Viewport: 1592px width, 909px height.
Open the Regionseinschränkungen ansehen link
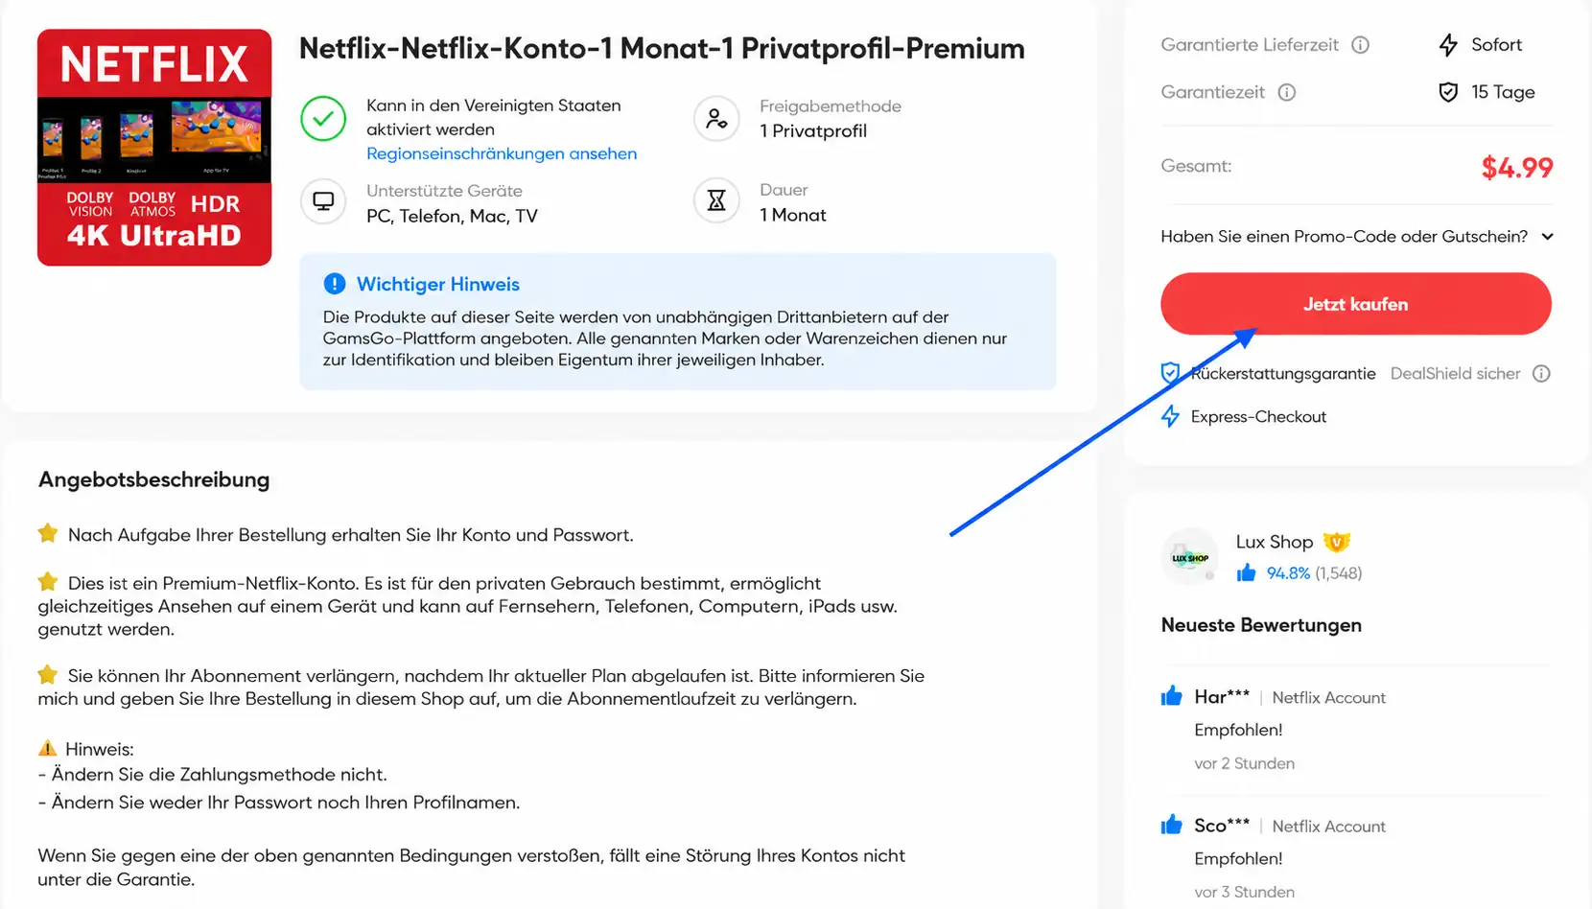pos(502,153)
